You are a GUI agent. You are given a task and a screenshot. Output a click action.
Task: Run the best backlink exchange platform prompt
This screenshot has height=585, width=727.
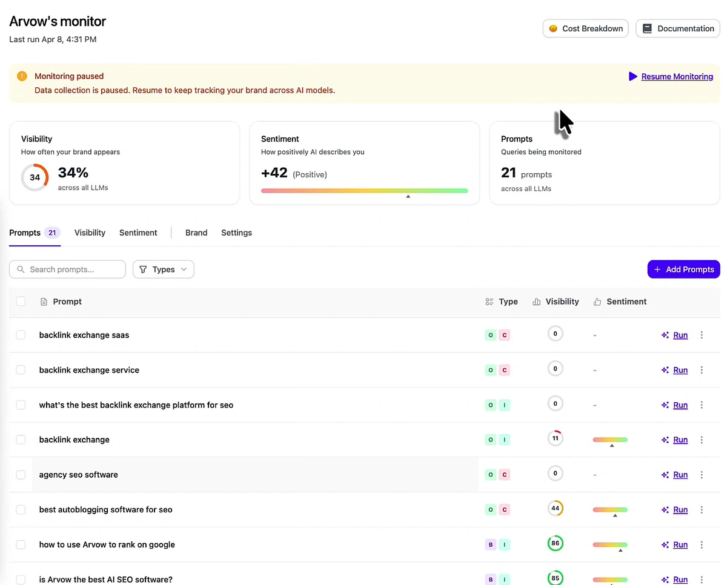click(x=680, y=405)
